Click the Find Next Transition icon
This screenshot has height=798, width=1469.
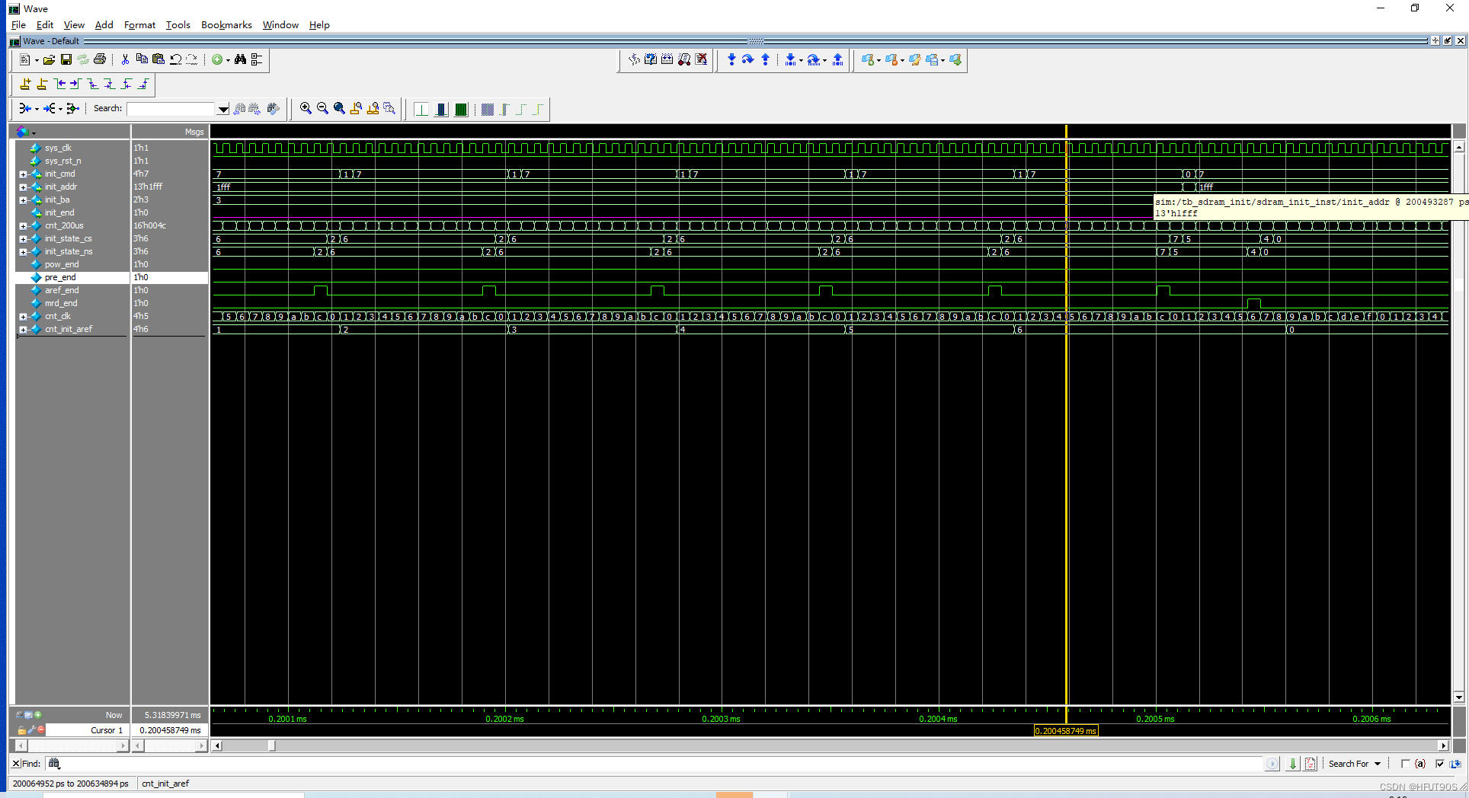coord(75,84)
